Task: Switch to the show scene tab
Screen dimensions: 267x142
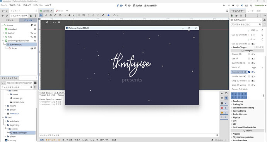Action: tap(60, 11)
